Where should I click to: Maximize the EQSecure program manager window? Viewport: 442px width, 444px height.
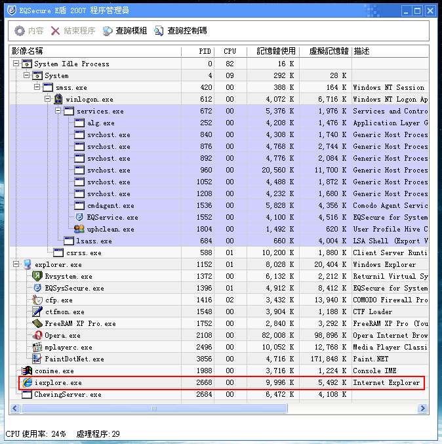click(x=417, y=11)
